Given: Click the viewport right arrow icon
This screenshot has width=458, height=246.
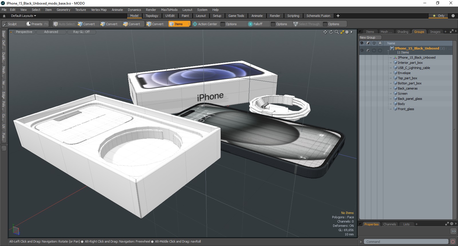Looking at the screenshot, I should (352, 32).
